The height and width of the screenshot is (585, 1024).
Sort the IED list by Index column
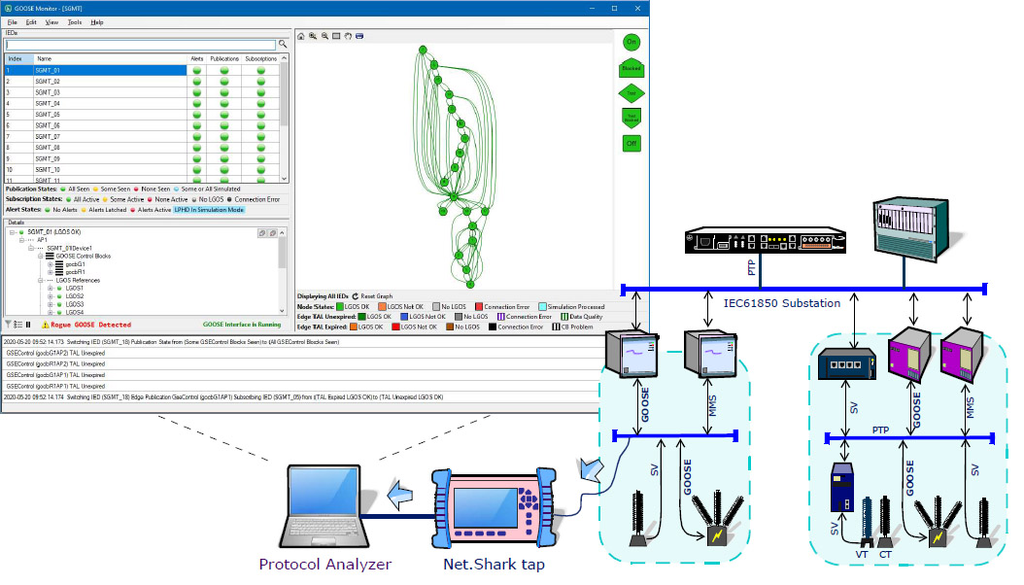[x=18, y=58]
